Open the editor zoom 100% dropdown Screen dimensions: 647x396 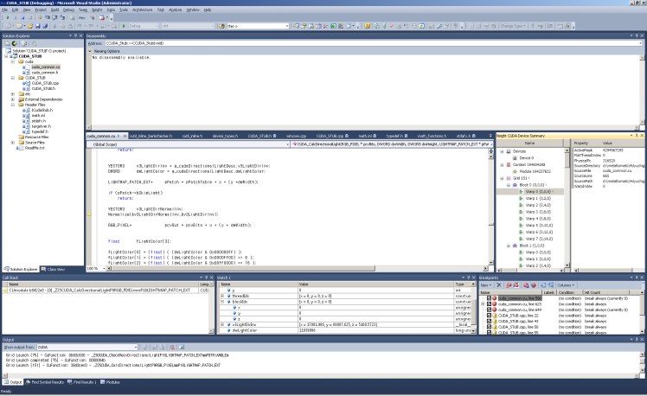point(96,269)
